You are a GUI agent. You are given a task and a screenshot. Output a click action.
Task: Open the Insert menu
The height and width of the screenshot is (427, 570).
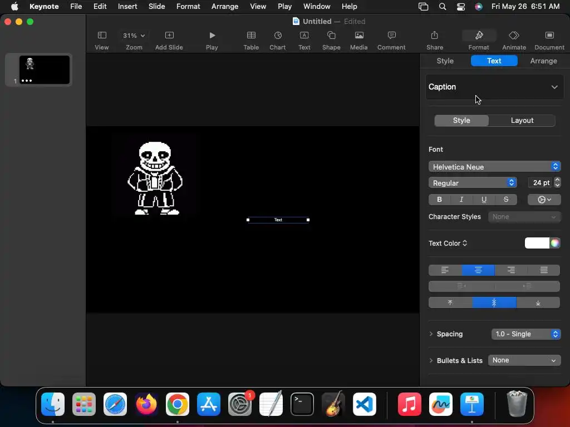[127, 7]
